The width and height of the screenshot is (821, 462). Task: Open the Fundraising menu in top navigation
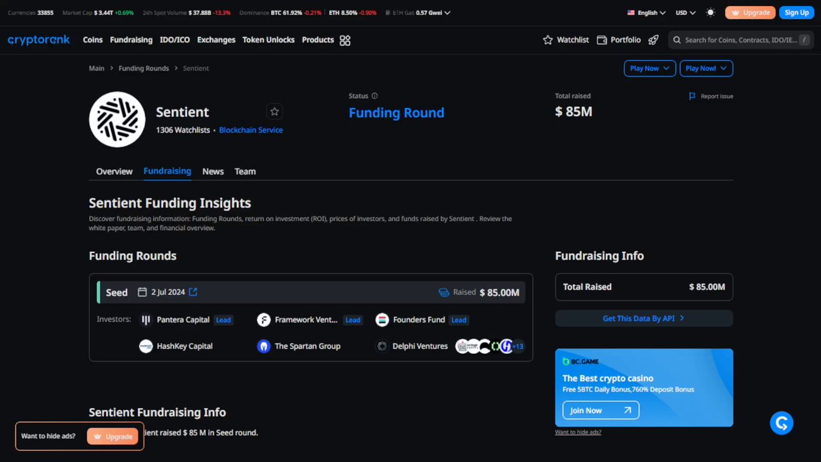click(x=131, y=40)
